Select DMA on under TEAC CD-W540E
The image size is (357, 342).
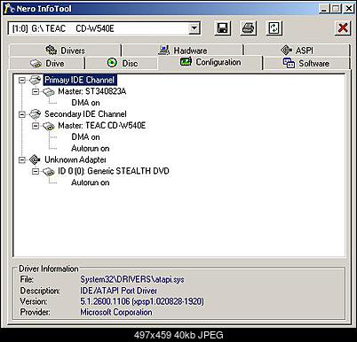[x=85, y=137]
